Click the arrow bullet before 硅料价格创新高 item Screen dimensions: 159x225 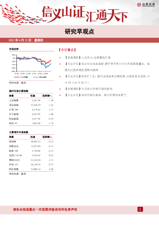click(x=60, y=95)
